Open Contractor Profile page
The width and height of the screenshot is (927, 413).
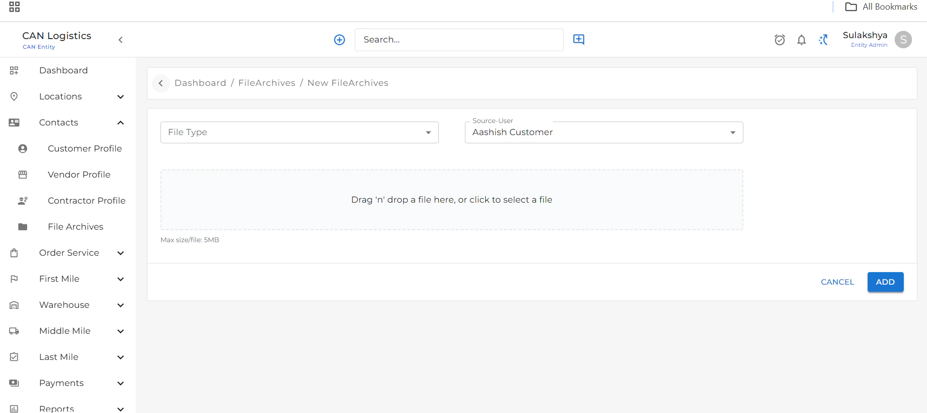(x=87, y=201)
